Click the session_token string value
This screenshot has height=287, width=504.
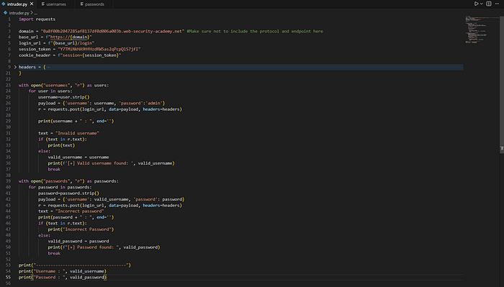(99, 49)
